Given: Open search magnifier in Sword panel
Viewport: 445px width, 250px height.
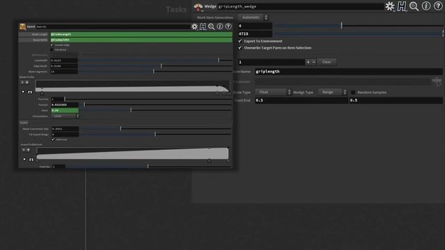Looking at the screenshot, I should click(211, 26).
